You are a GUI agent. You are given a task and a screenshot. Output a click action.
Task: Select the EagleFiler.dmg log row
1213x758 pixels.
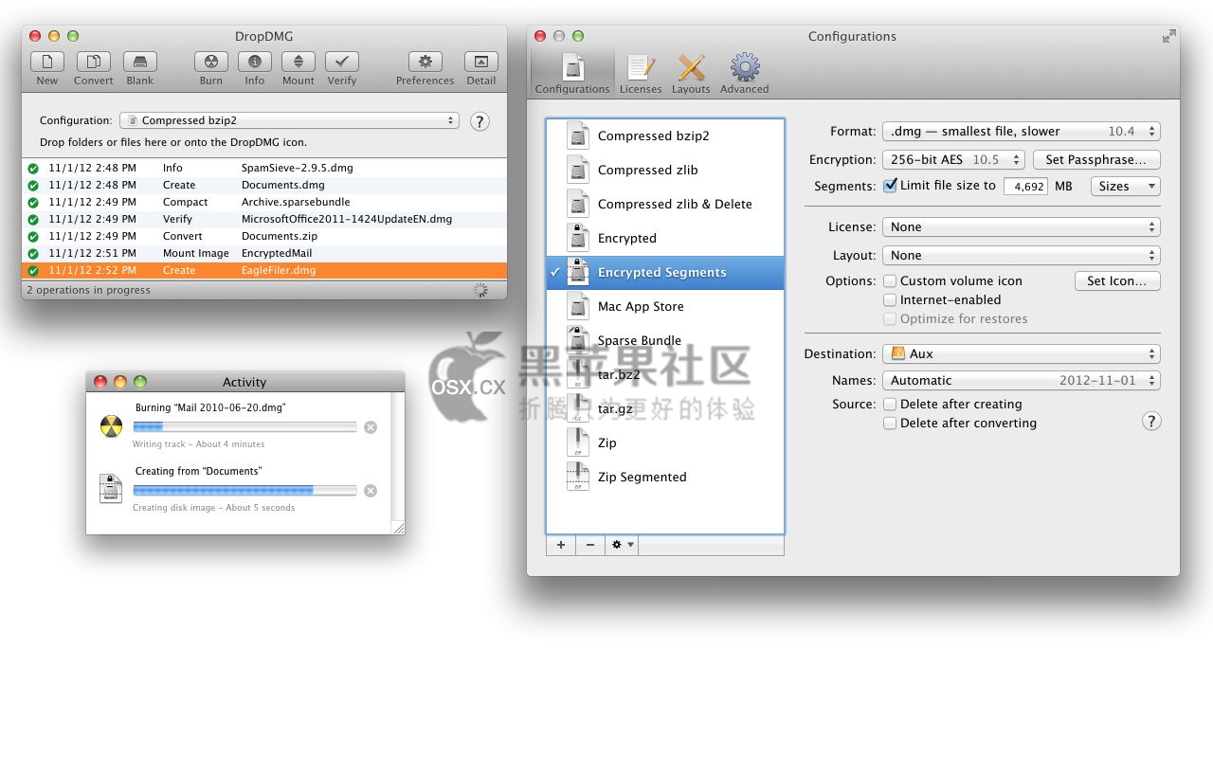click(264, 271)
